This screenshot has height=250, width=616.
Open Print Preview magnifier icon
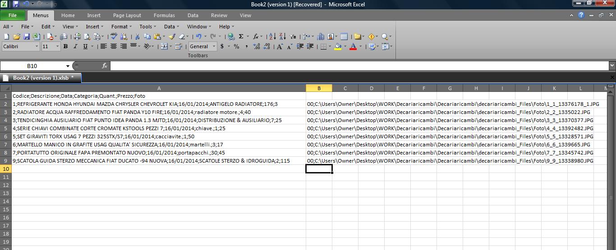click(x=87, y=36)
